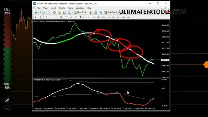
Task: Select the arrow Cursor tool
Action: coord(35,17)
